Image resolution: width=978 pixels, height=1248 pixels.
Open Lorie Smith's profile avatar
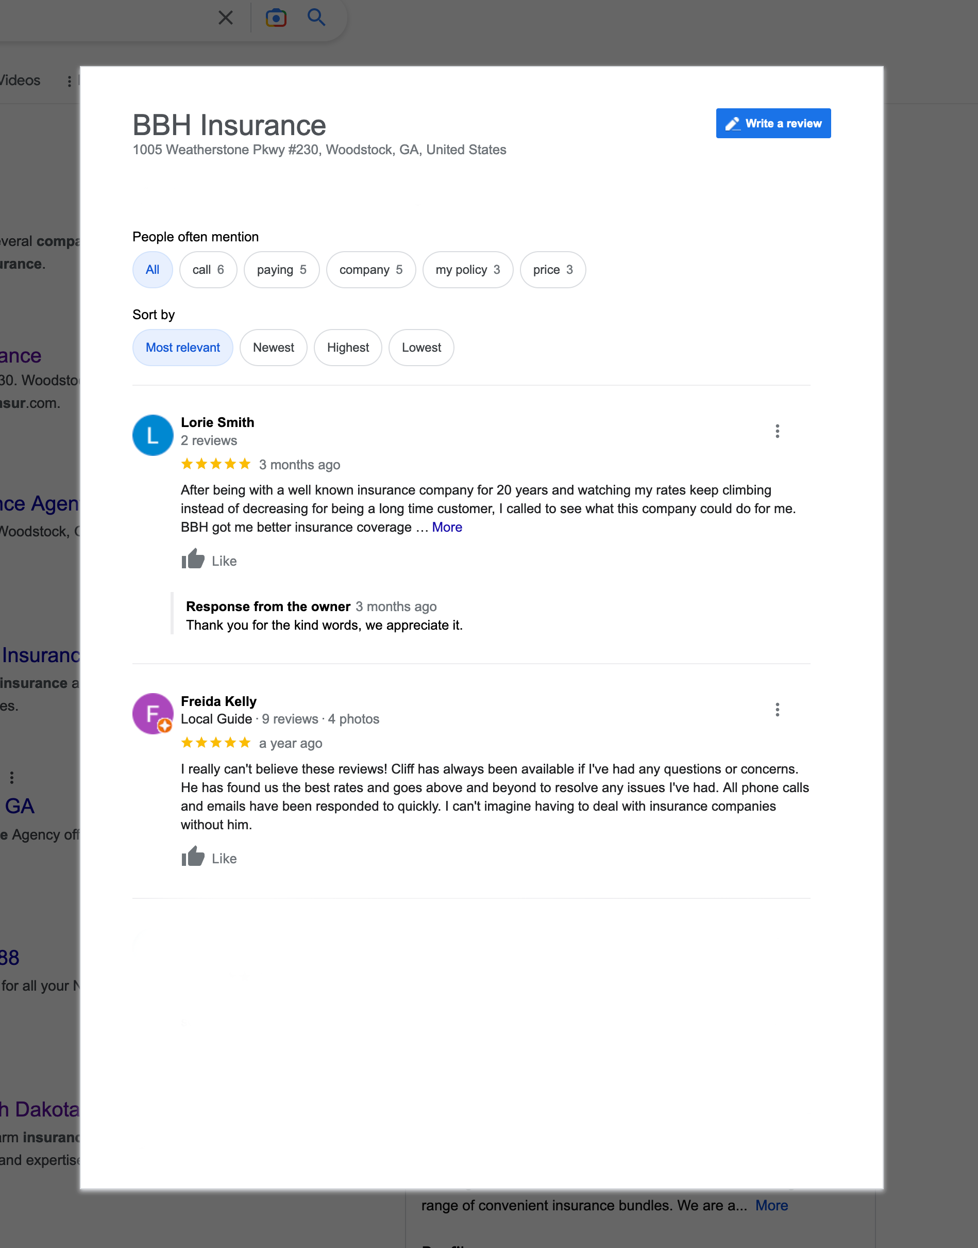point(153,435)
